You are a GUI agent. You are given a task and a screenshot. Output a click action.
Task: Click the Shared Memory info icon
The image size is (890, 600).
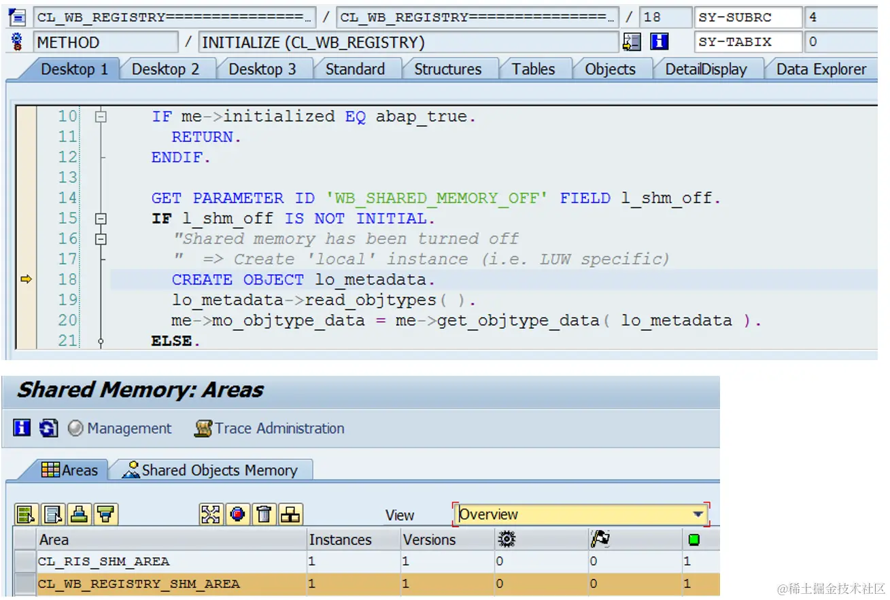tap(22, 428)
